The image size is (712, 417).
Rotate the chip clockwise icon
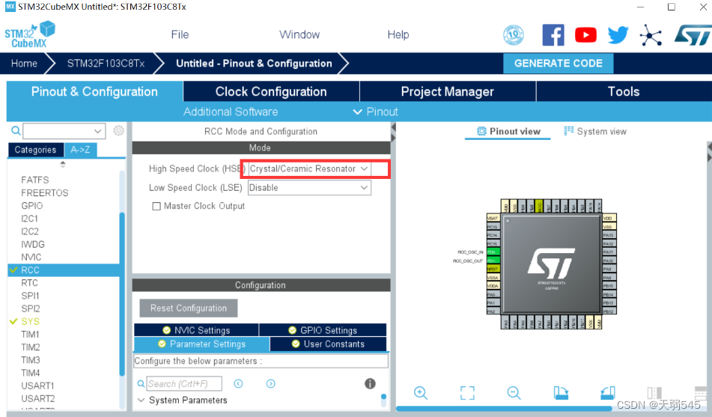561,393
